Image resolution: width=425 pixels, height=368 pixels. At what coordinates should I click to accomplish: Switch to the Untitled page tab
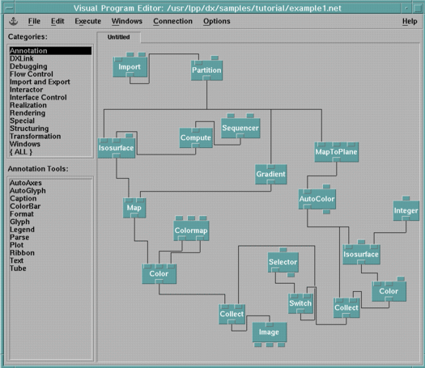click(x=119, y=37)
